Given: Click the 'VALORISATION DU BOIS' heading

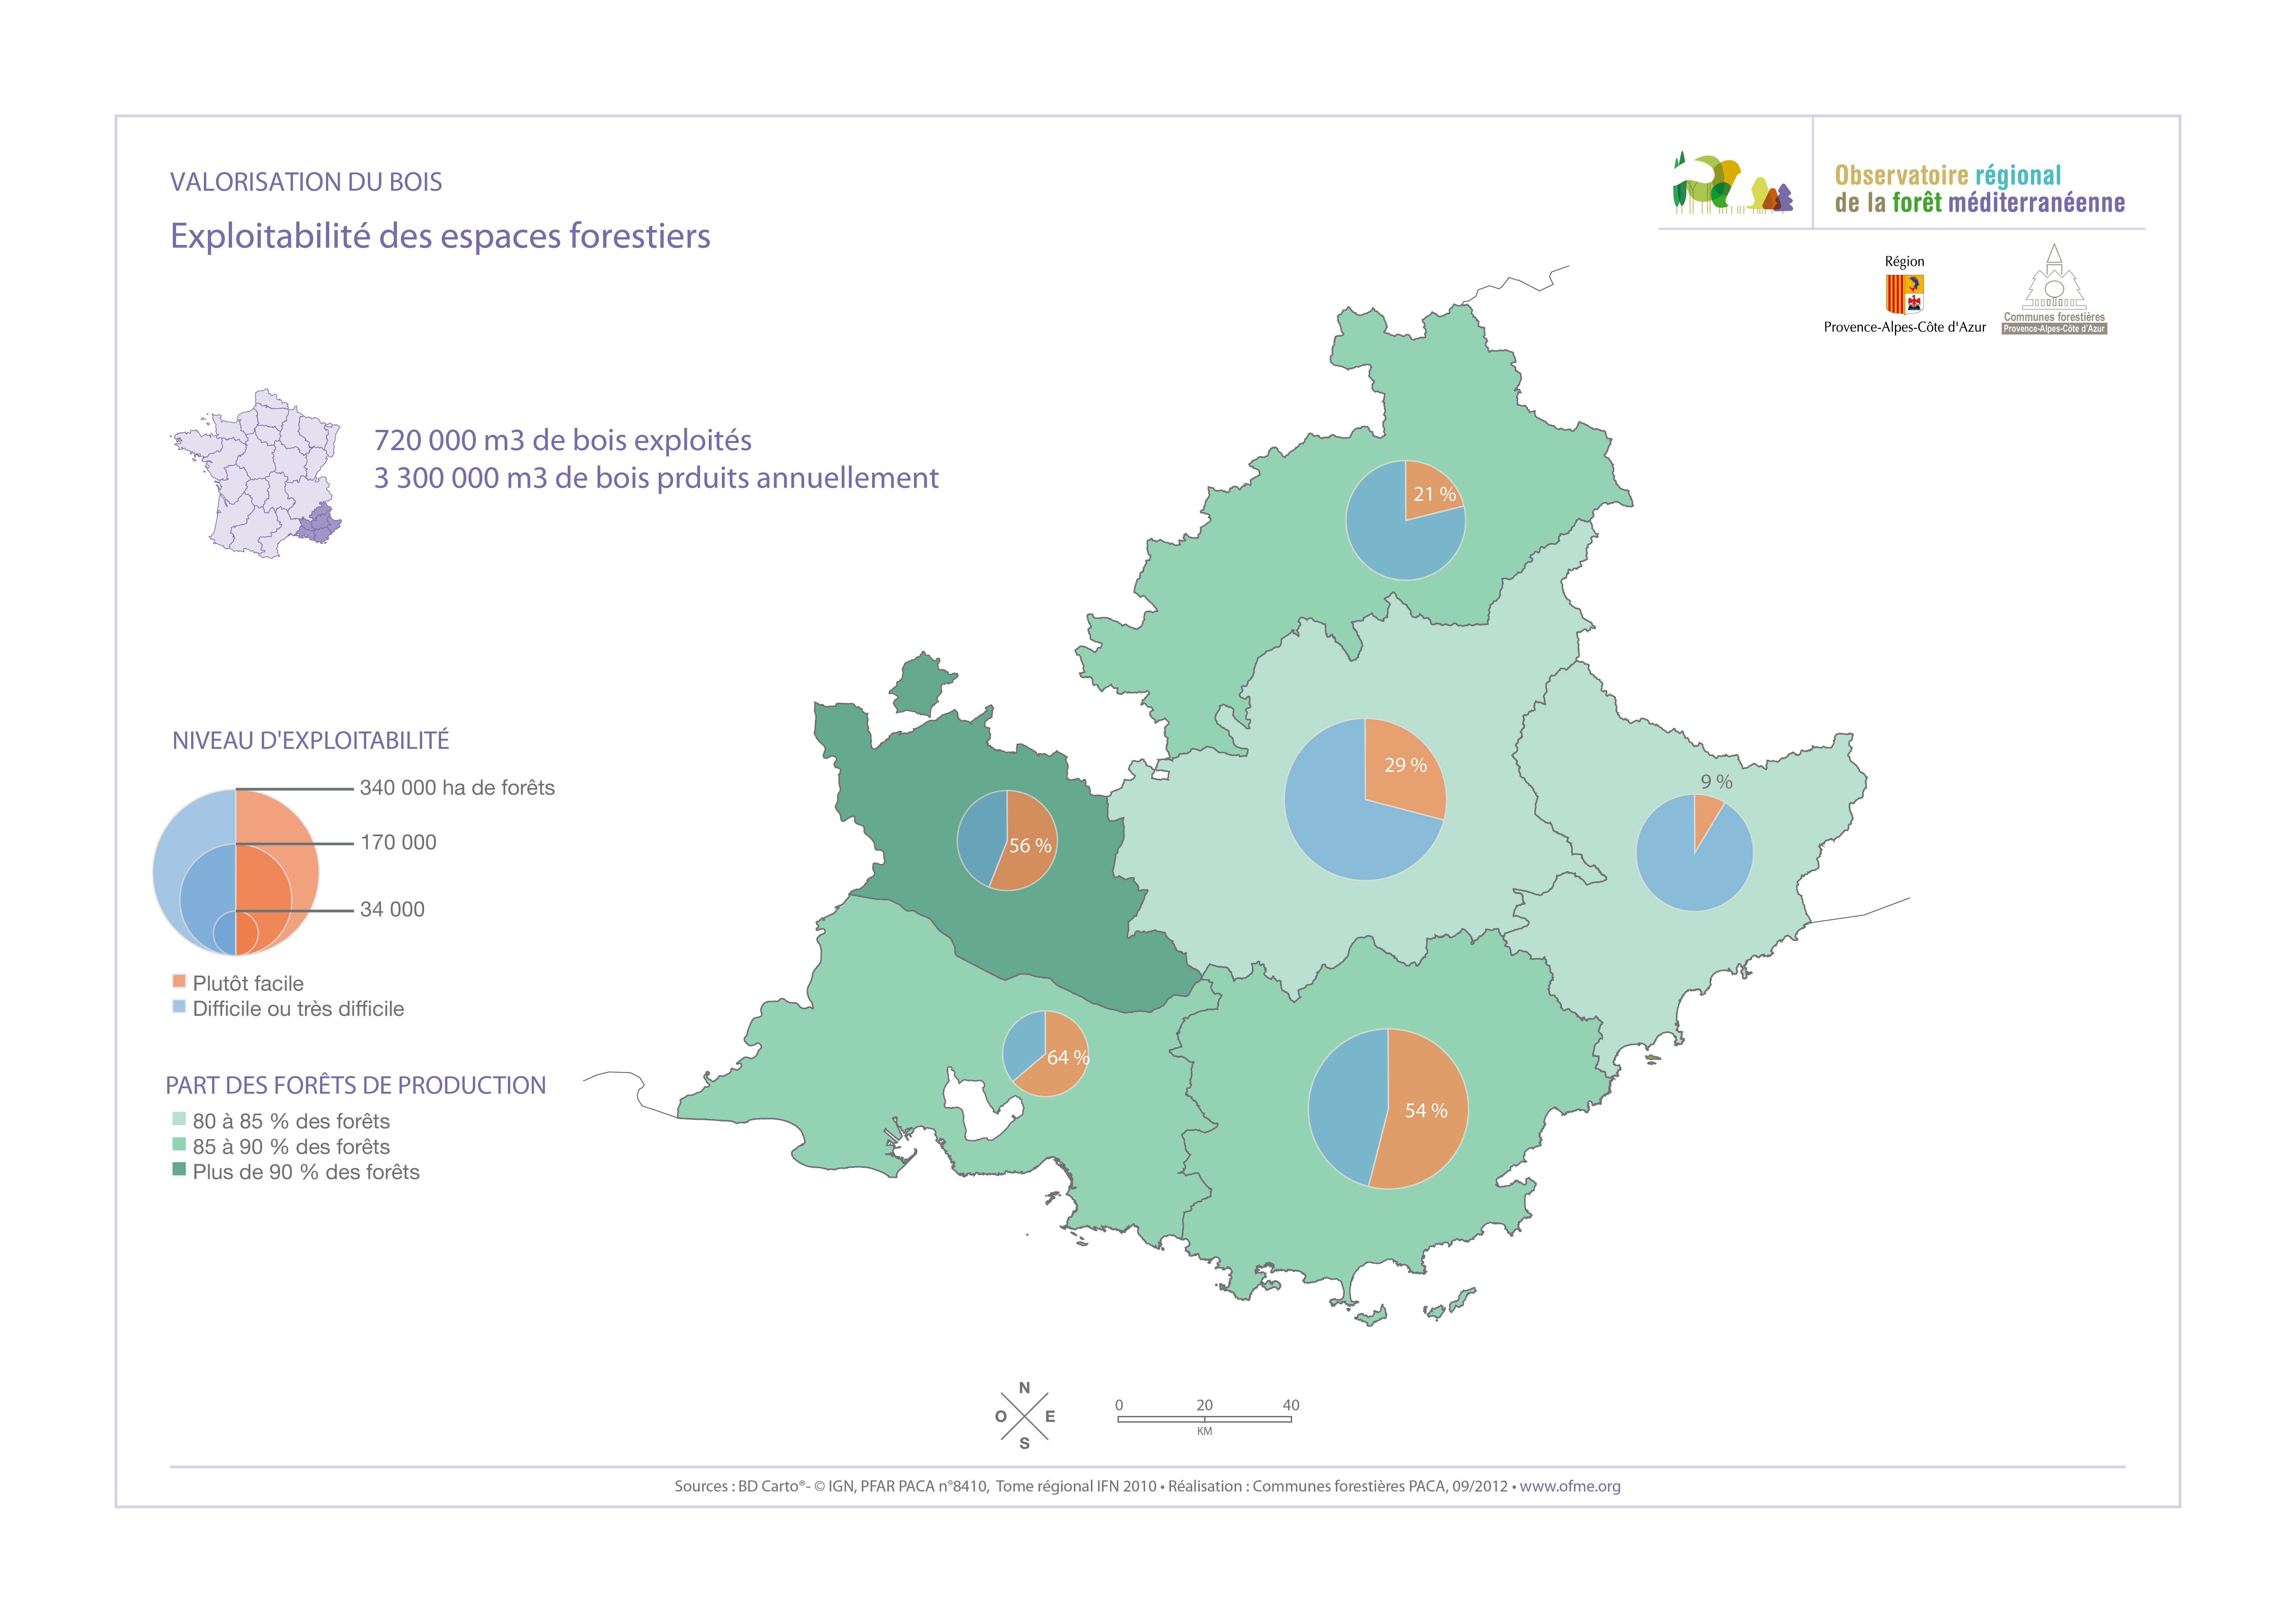Looking at the screenshot, I should (306, 182).
